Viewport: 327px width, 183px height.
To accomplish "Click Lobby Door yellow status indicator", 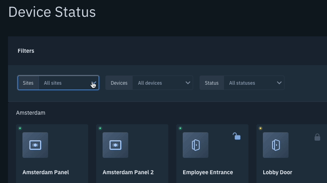I will click(x=260, y=128).
